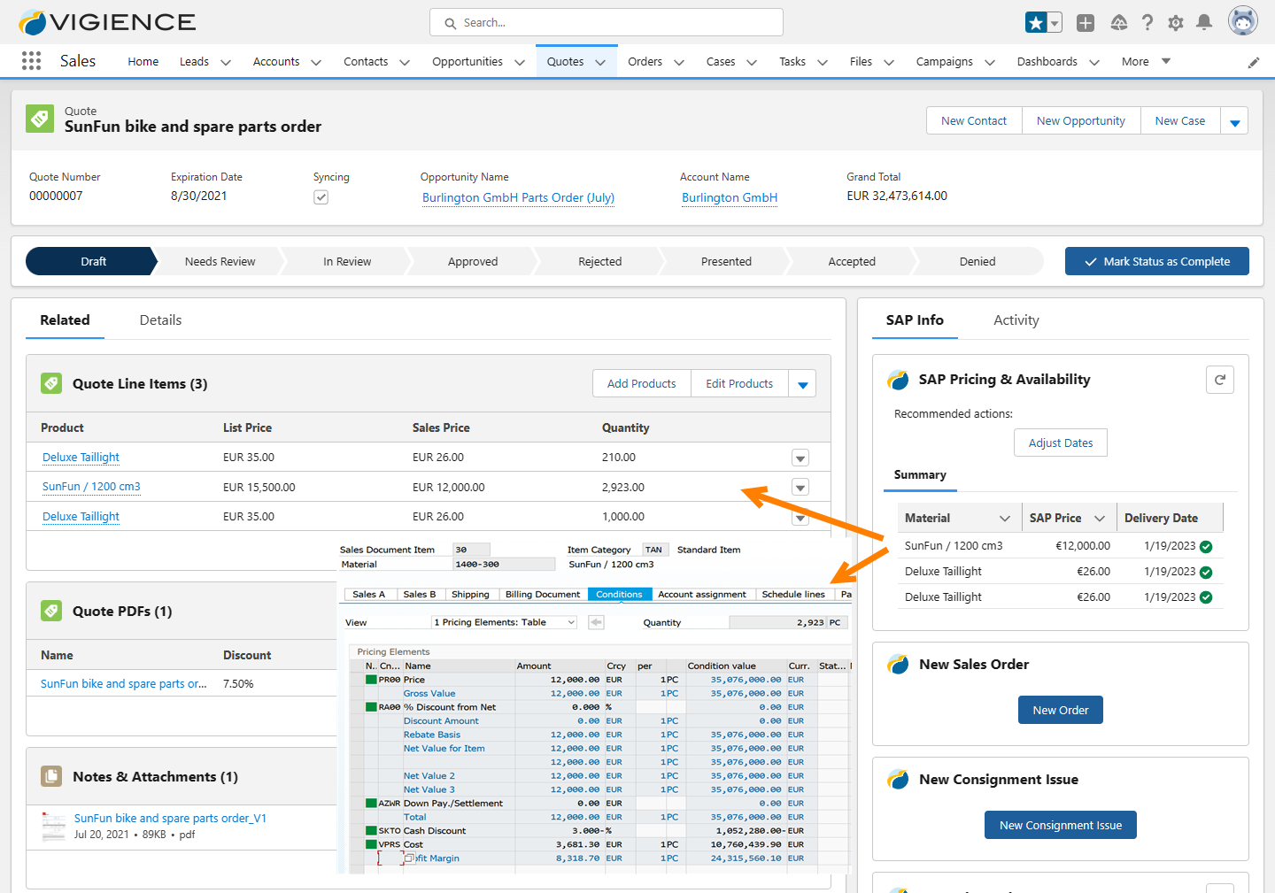Open the Opportunities nav dropdown chevron

click(520, 62)
